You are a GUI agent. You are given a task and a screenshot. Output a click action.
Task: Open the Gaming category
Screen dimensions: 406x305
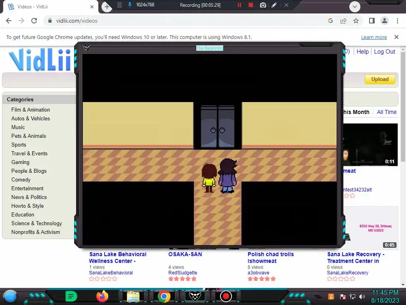[x=20, y=162]
